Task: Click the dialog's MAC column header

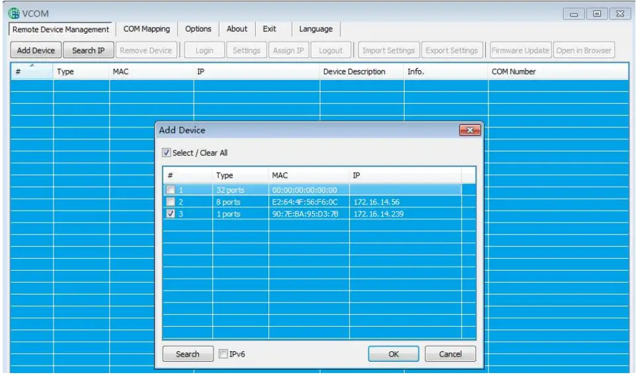Action: coord(308,176)
